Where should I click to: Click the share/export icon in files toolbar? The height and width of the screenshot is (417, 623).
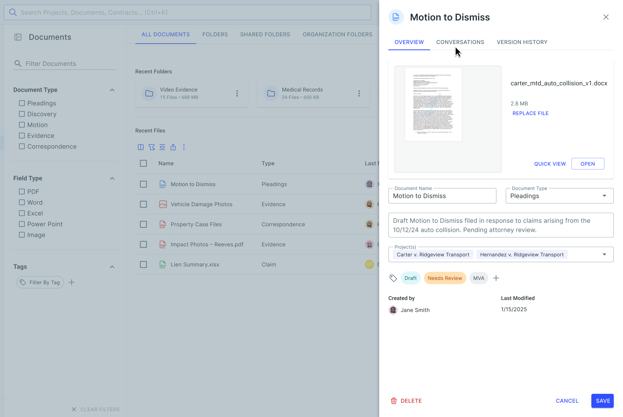tap(173, 147)
